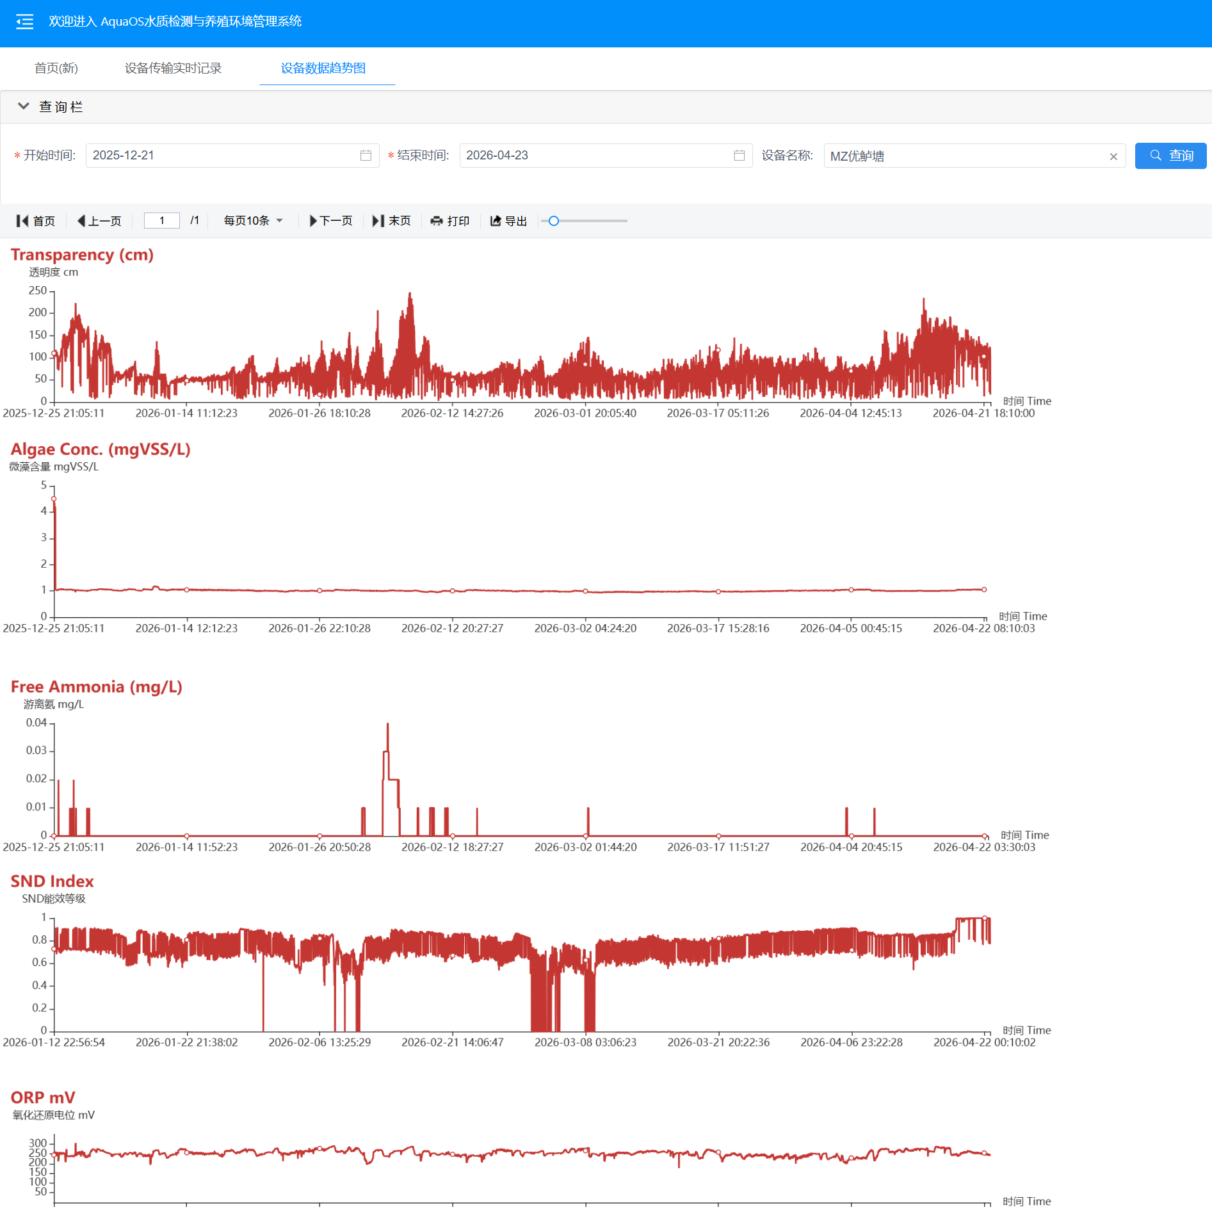
Task: Open the sidebar collapse icon in the header
Action: (24, 21)
